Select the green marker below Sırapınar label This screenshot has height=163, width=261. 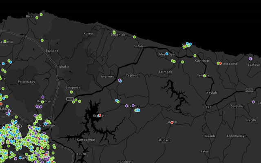coord(71,92)
